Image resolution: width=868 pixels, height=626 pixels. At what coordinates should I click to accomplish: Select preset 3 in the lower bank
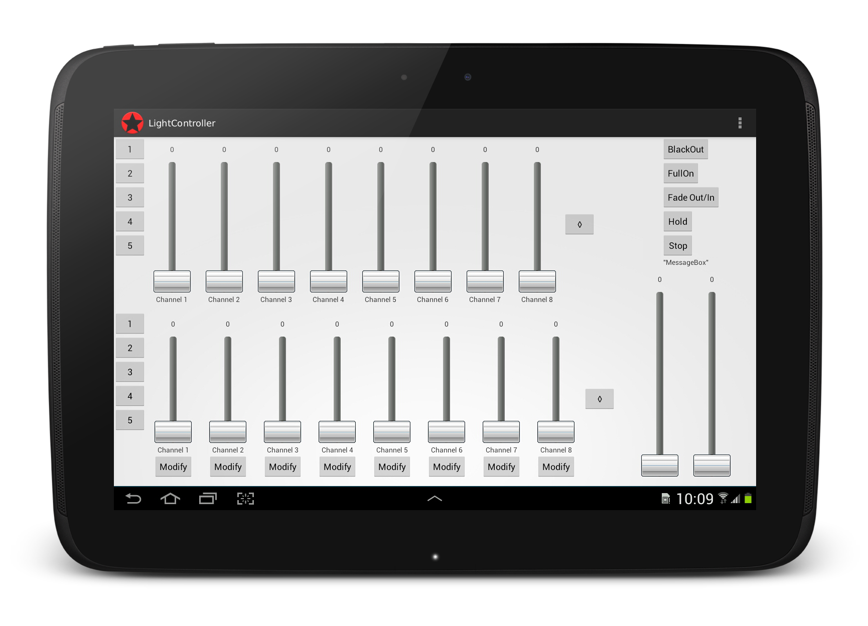point(130,372)
